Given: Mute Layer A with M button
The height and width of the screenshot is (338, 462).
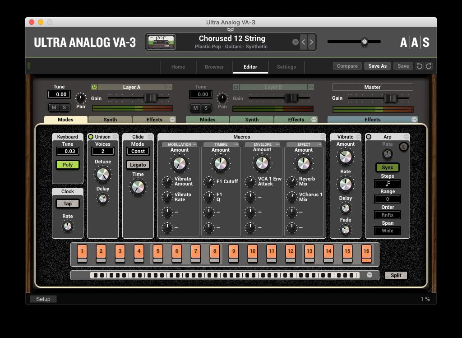Looking at the screenshot, I should [54, 107].
